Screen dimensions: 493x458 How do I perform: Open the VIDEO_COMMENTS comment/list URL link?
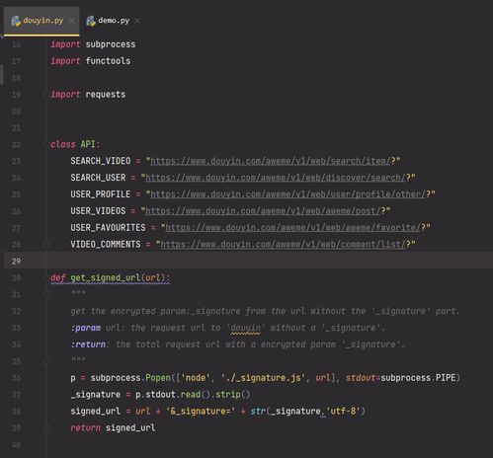coord(283,245)
